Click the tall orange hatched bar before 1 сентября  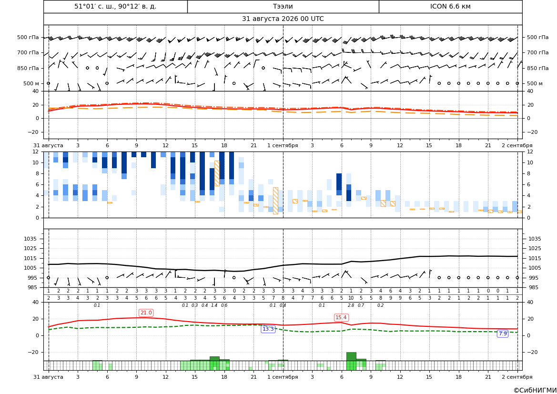pos(275,201)
